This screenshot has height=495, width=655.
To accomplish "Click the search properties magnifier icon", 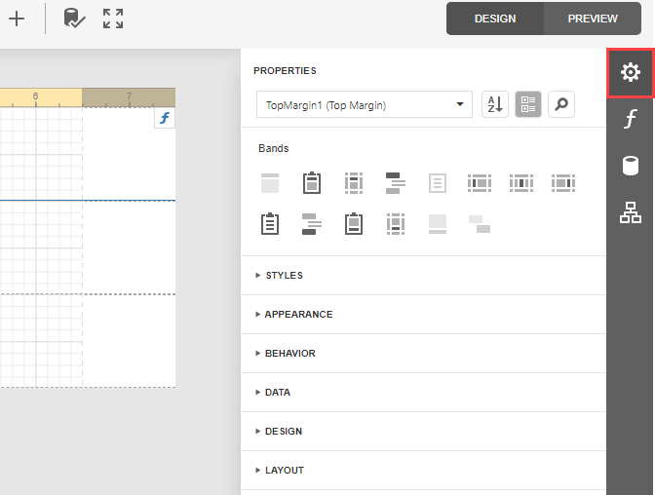I will click(561, 105).
